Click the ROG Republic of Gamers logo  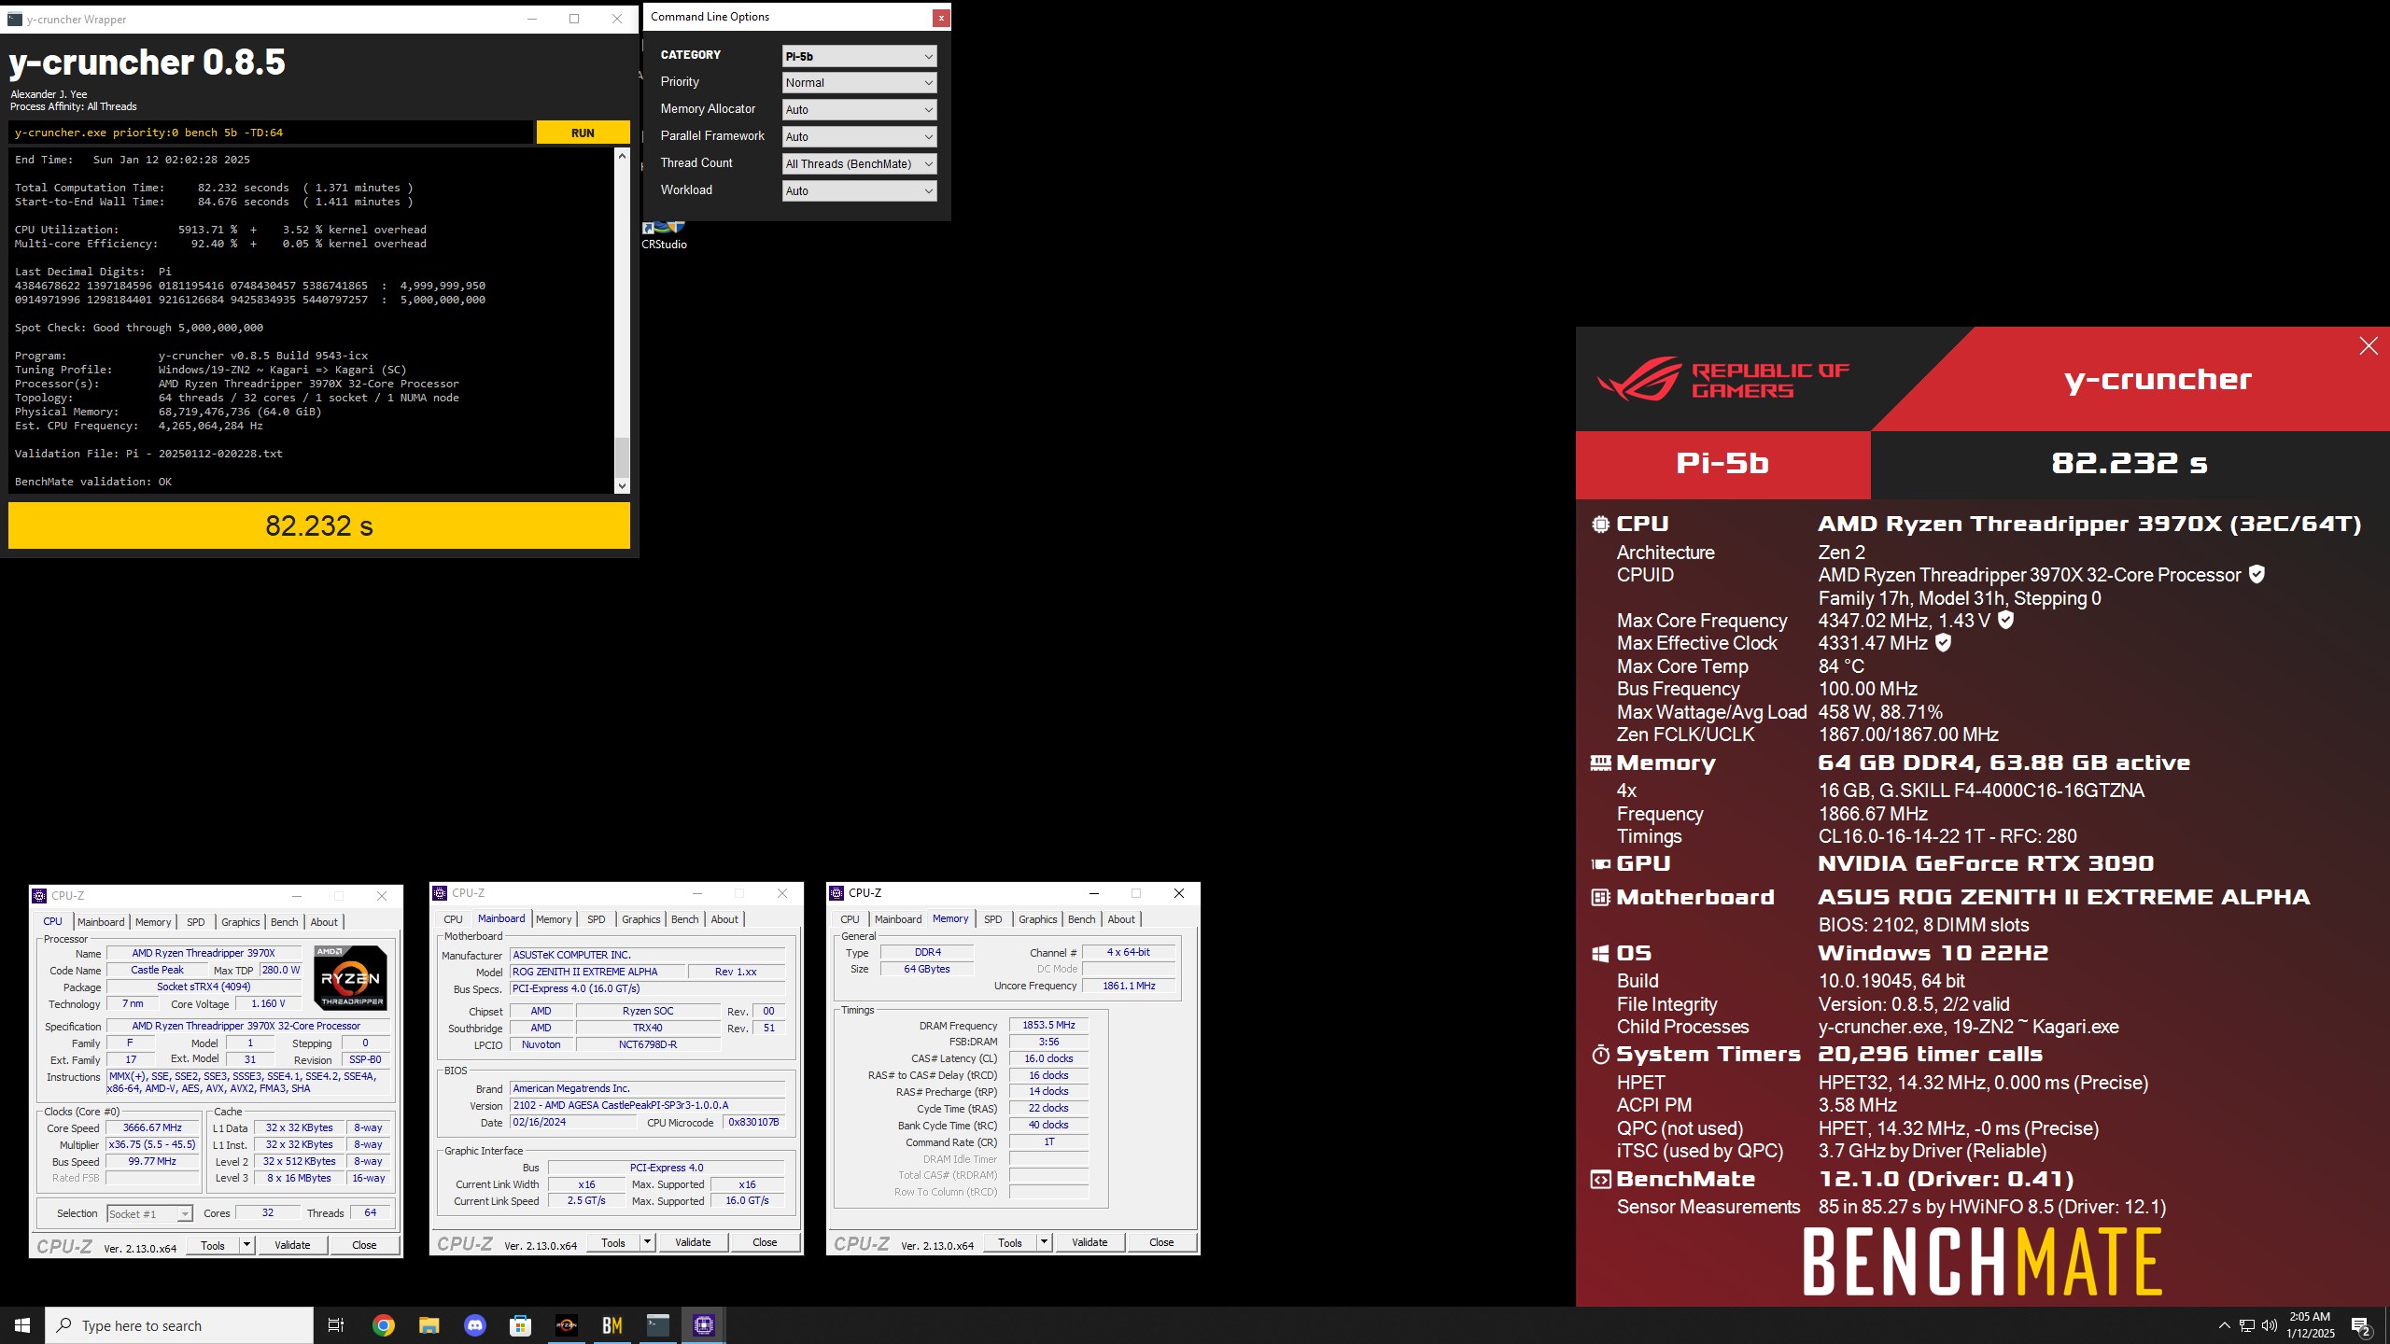(1723, 380)
